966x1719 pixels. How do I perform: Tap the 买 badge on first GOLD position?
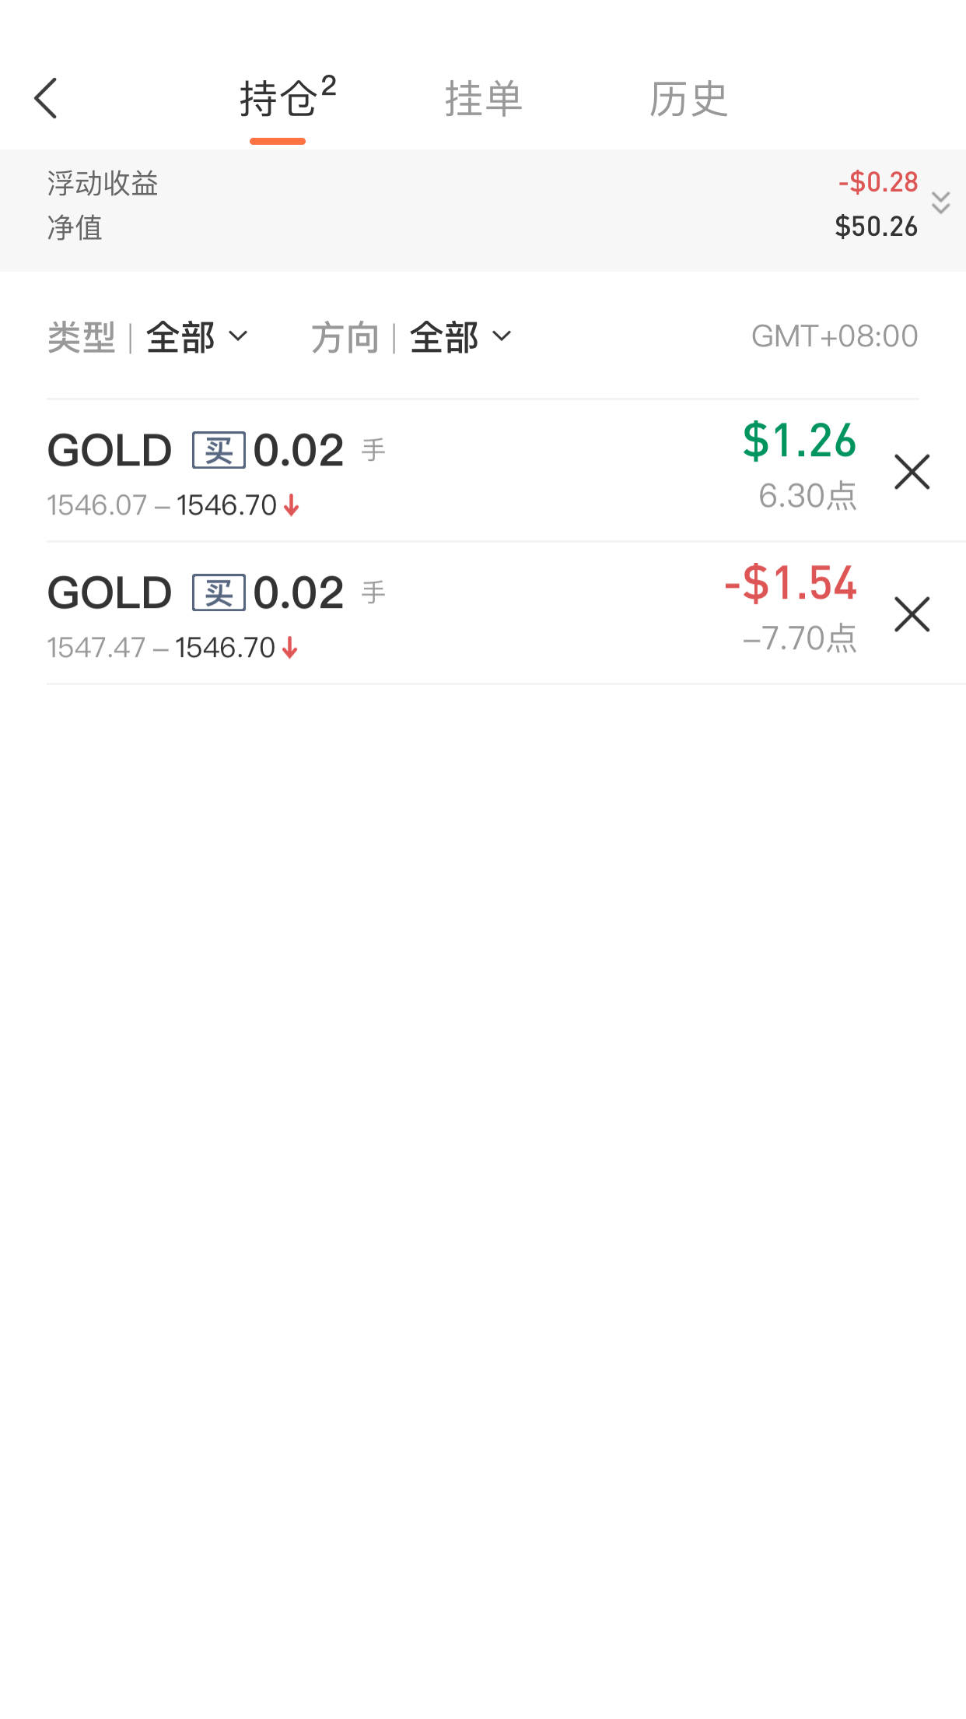219,450
